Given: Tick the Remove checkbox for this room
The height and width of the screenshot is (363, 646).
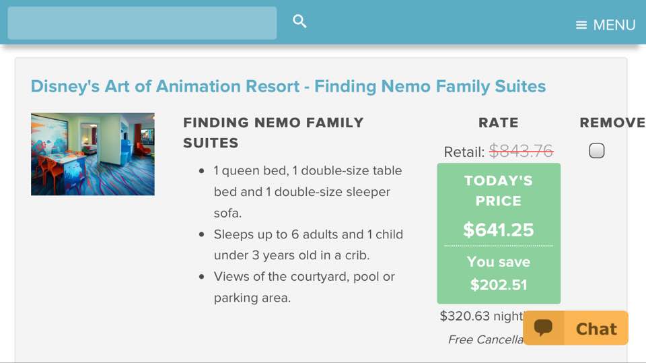Looking at the screenshot, I should (597, 151).
